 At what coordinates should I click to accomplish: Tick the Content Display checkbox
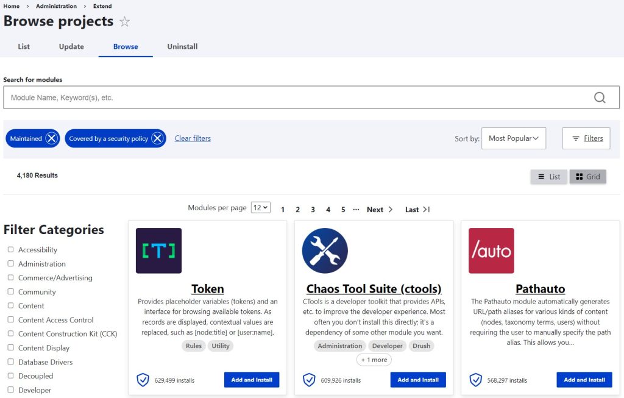(10, 348)
